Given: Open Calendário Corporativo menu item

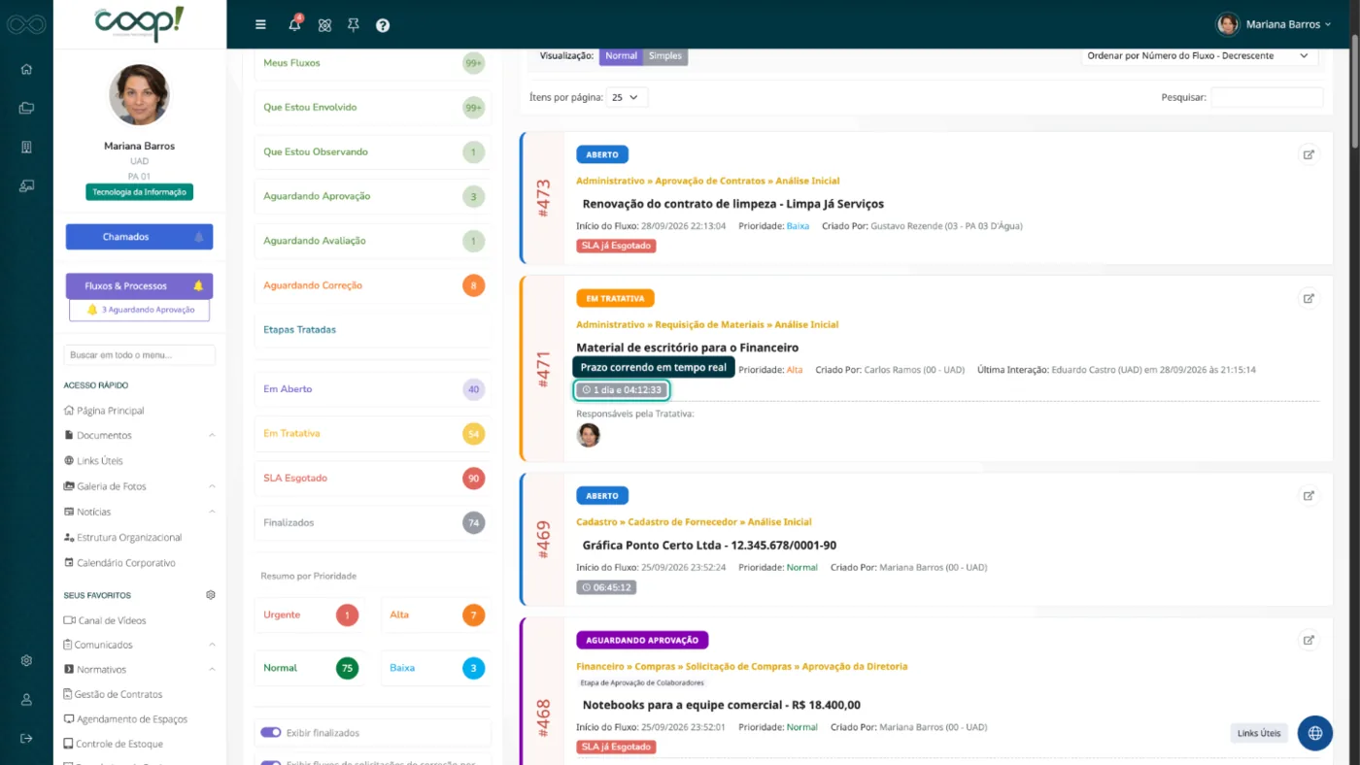Looking at the screenshot, I should (119, 562).
